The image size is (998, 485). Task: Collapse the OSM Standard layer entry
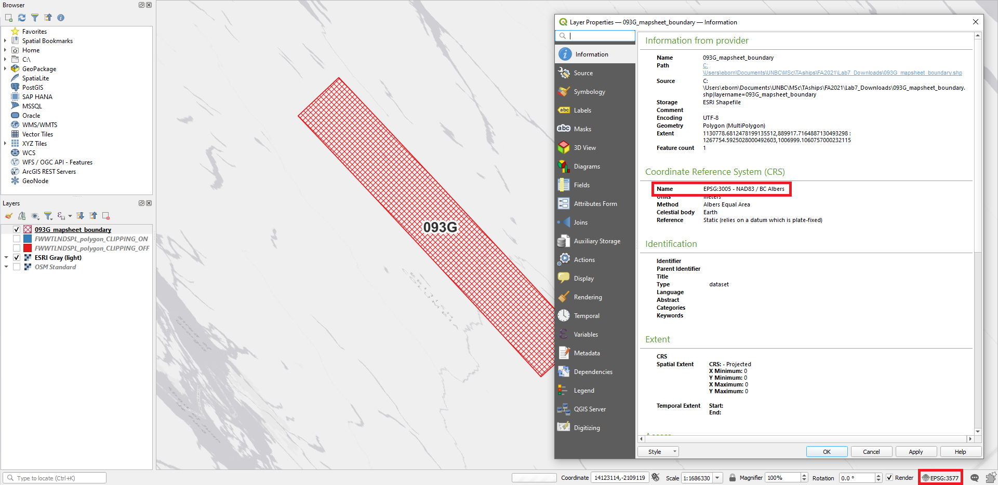pos(6,267)
